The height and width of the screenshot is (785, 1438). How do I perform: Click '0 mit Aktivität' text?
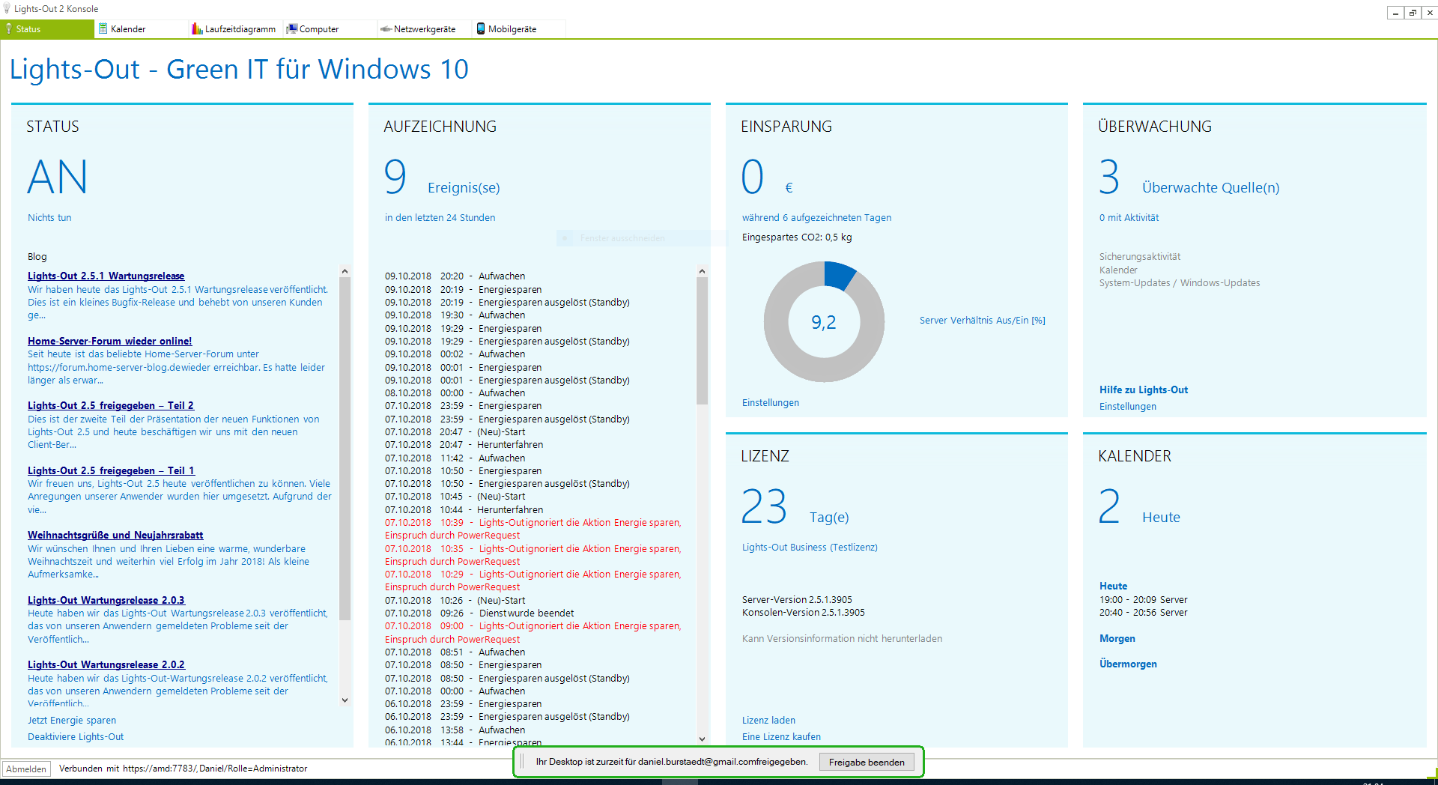point(1129,217)
